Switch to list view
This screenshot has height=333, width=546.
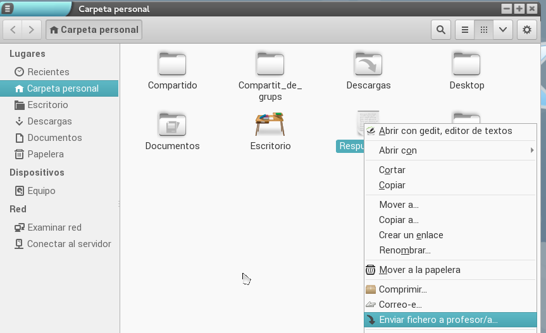pos(465,30)
